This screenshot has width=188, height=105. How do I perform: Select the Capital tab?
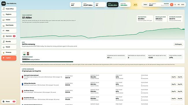coord(9,58)
